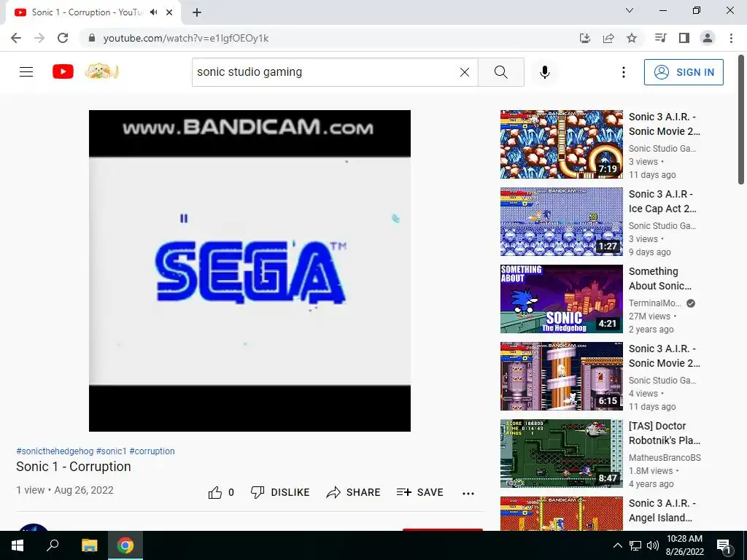Open Chrome profile avatar
This screenshot has height=560, width=747.
[708, 38]
